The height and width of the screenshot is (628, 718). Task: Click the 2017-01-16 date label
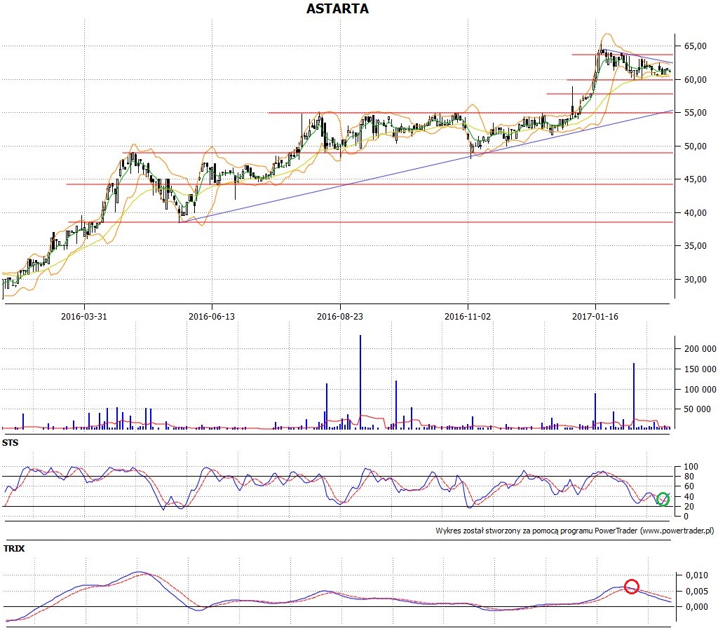pyautogui.click(x=595, y=316)
